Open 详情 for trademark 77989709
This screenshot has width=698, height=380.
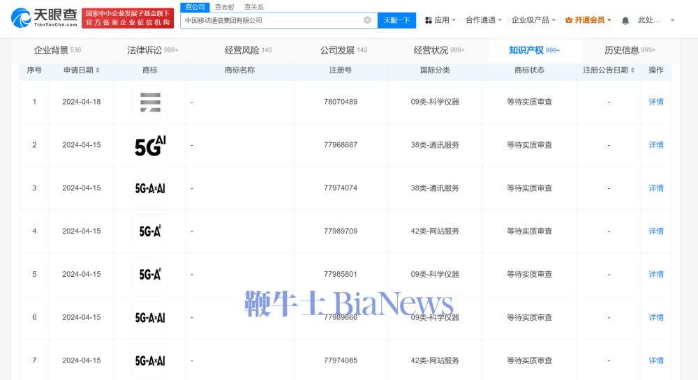coord(655,231)
